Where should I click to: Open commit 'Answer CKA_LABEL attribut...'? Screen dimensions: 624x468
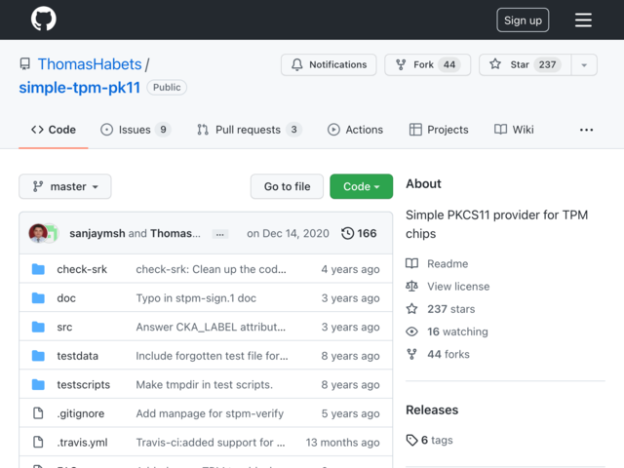pos(211,328)
